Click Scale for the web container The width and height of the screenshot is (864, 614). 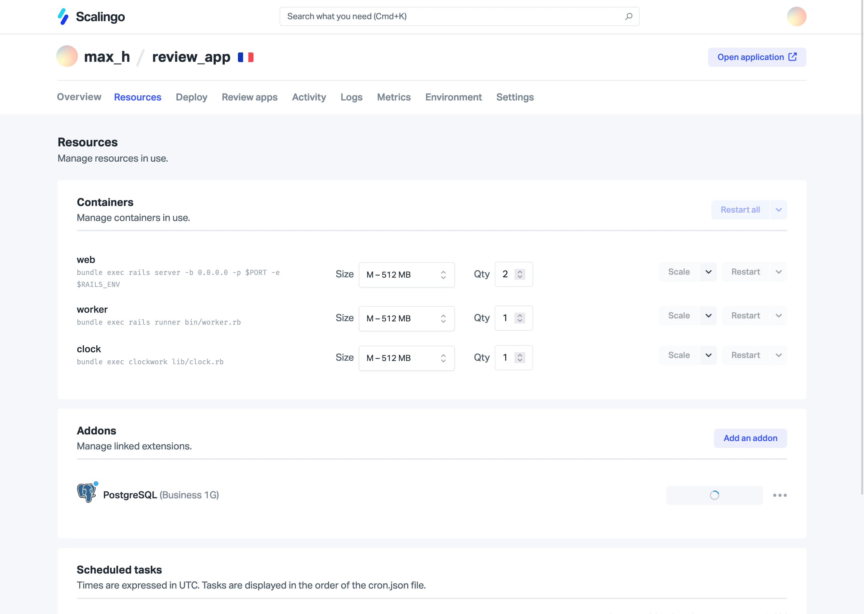click(x=679, y=272)
